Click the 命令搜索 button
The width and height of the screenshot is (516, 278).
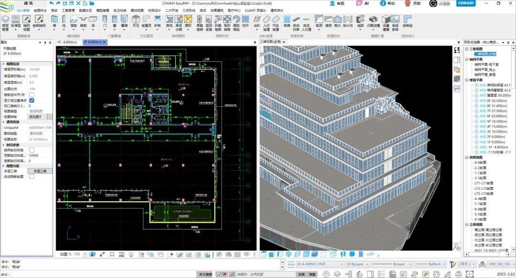[205, 274]
